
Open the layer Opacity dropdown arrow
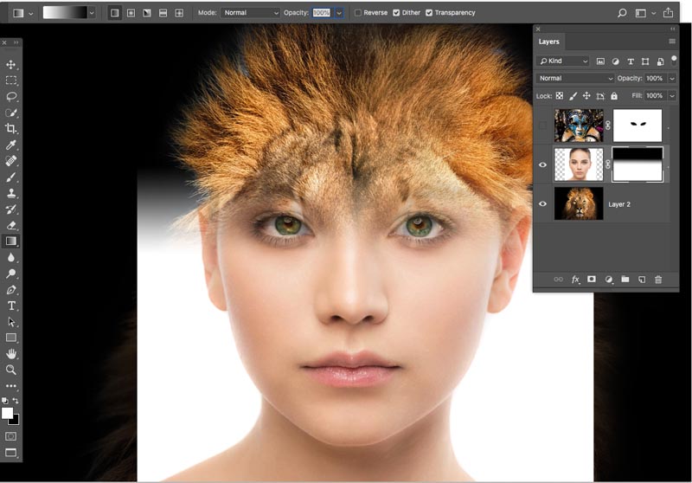click(x=672, y=79)
